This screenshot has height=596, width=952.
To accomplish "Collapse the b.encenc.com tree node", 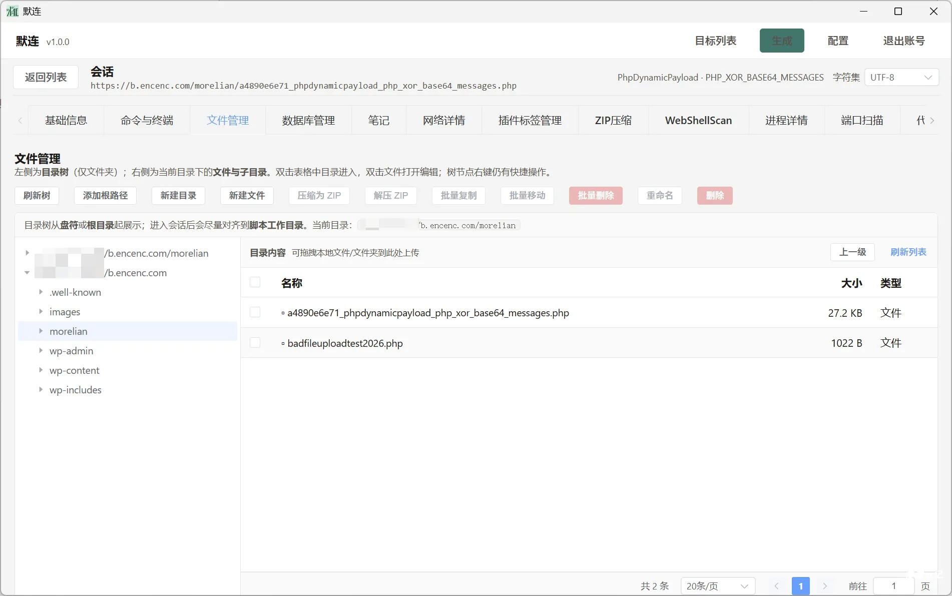I will click(28, 273).
